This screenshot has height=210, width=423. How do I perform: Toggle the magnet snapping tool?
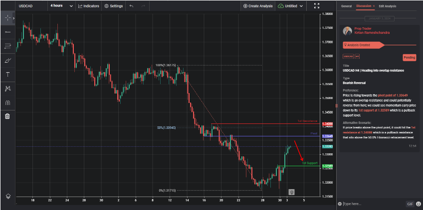coord(7,103)
